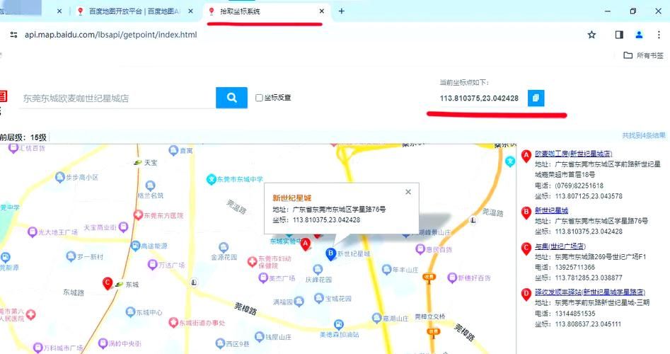Open a new browser tab

point(342,11)
